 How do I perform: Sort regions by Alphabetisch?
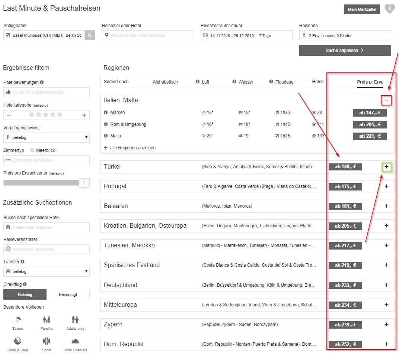pos(165,82)
